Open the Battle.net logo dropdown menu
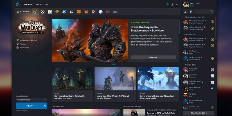The image size is (232, 116). (x=19, y=4)
